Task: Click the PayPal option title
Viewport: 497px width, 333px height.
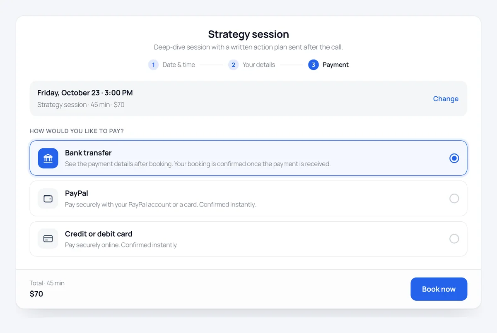Action: tap(77, 193)
